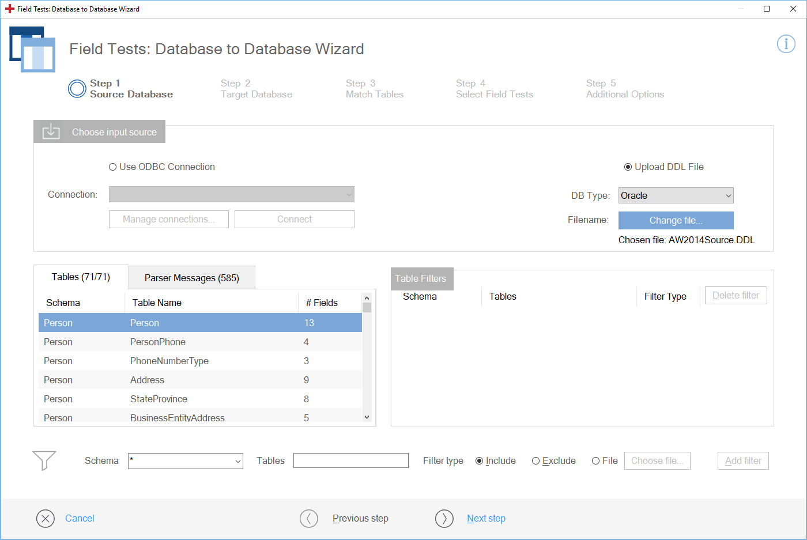Switch to the Parser Messages (585) tab
Viewport: 807px width, 540px height.
click(191, 278)
